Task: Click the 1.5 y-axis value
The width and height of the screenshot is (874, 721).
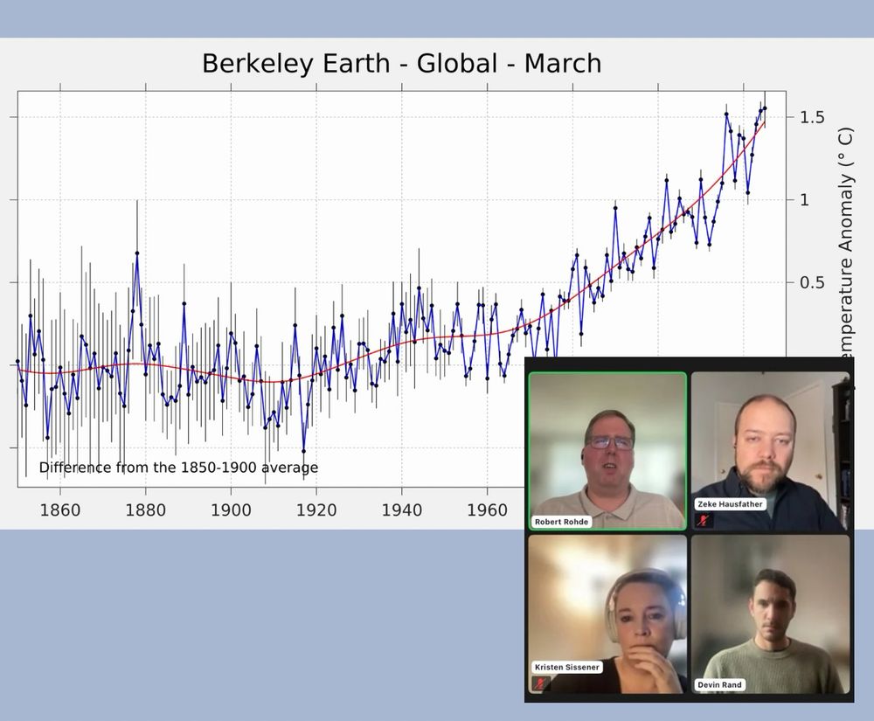Action: (812, 117)
